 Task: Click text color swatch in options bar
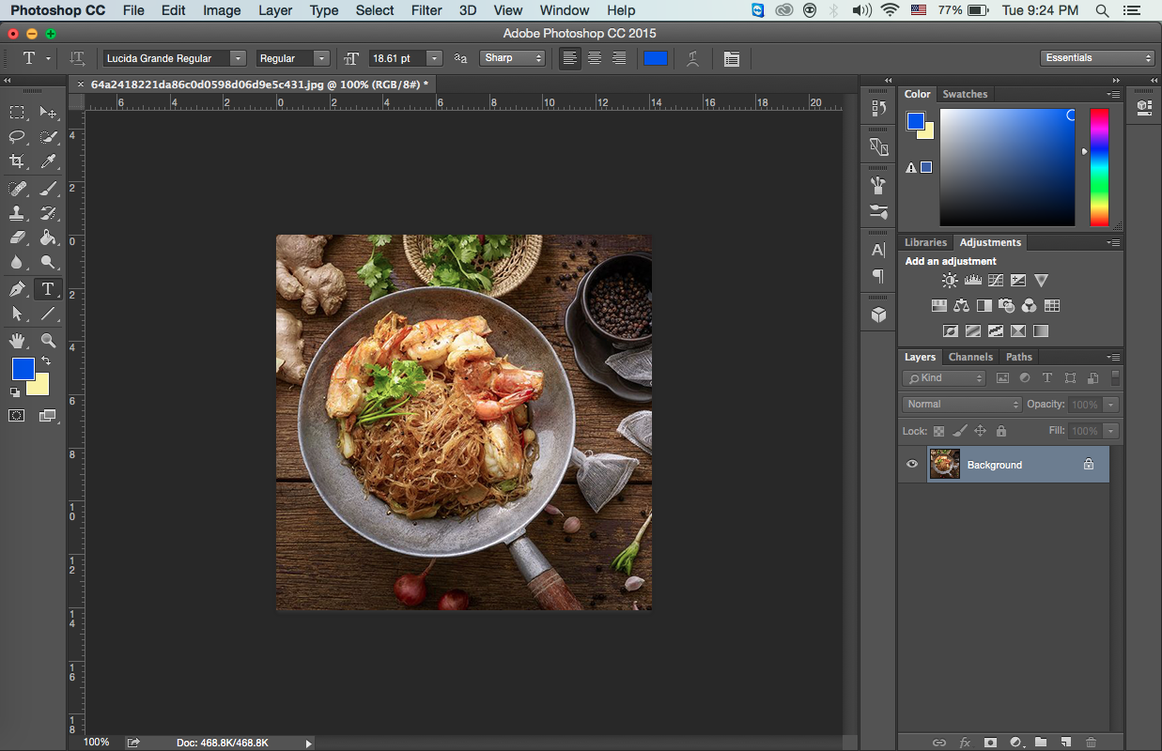[x=655, y=58]
